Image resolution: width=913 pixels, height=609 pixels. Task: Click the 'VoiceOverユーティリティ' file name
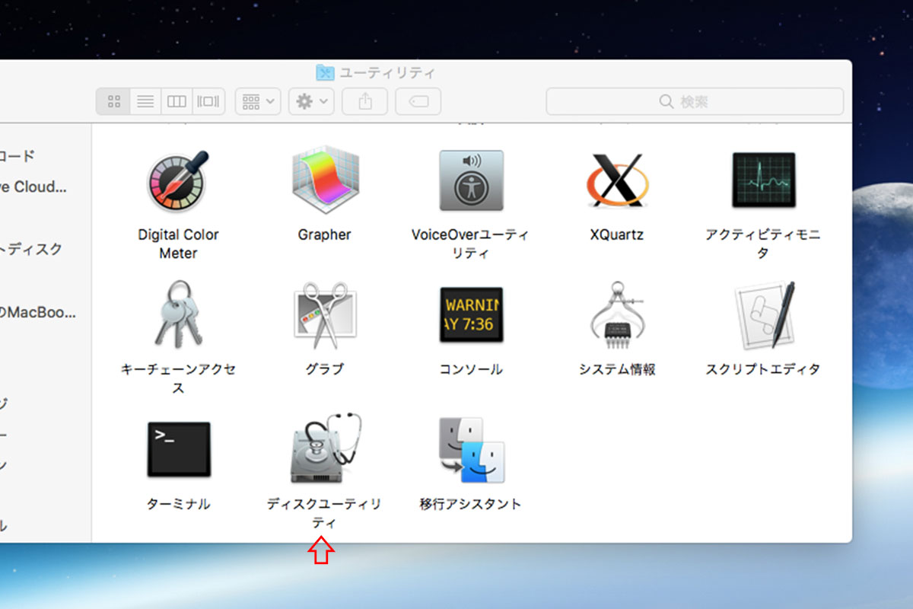point(470,244)
